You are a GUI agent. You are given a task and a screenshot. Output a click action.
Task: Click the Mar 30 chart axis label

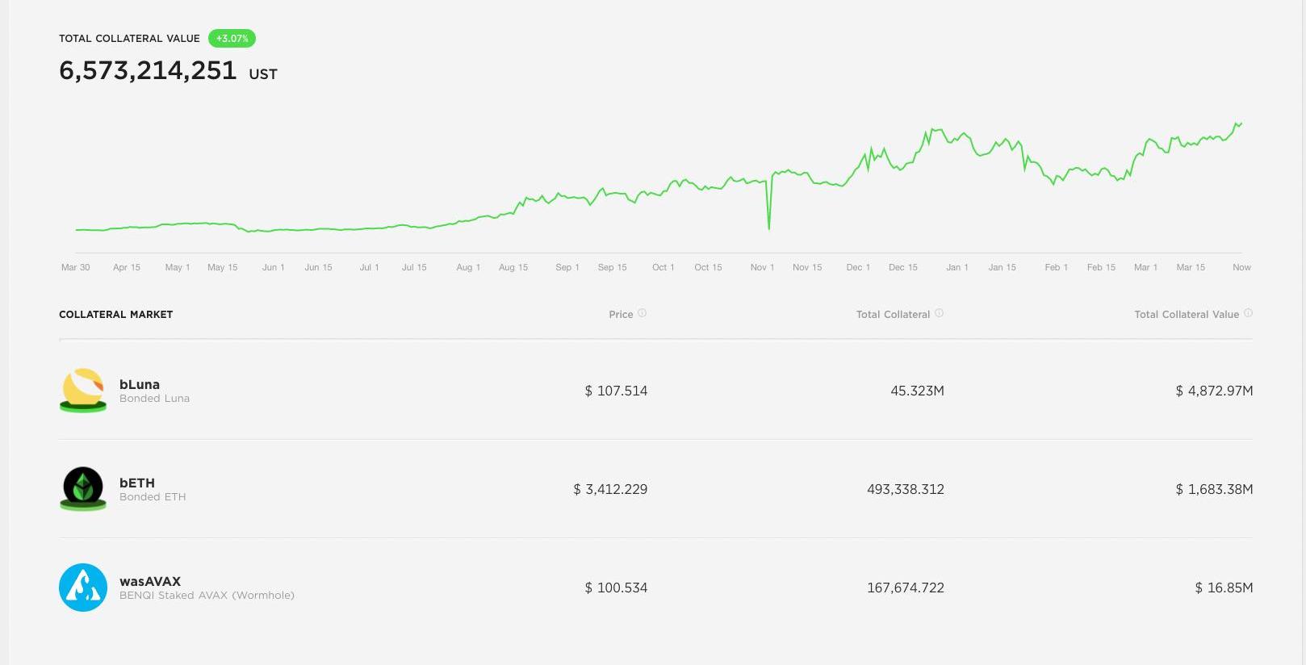pyautogui.click(x=76, y=267)
